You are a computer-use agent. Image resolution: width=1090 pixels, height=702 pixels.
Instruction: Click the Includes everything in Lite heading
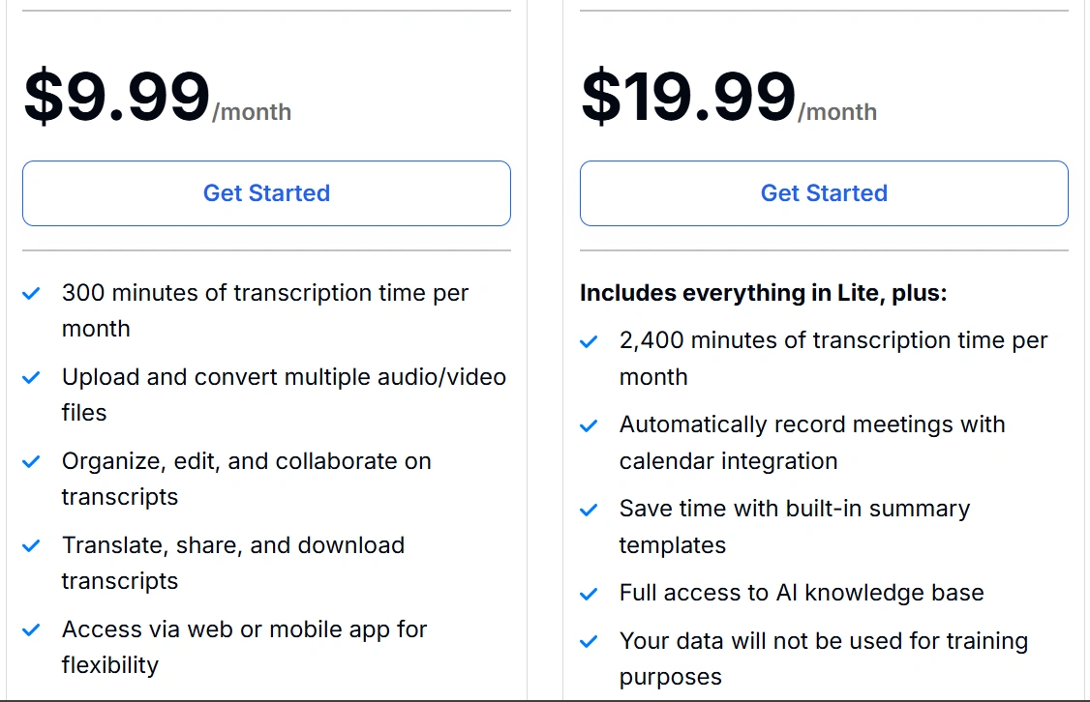point(763,293)
